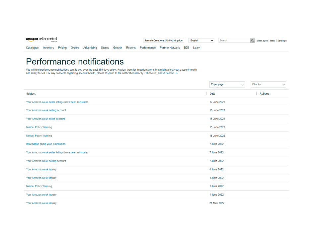Open the Advertising menu
This screenshot has width=332, height=249.
[90, 48]
